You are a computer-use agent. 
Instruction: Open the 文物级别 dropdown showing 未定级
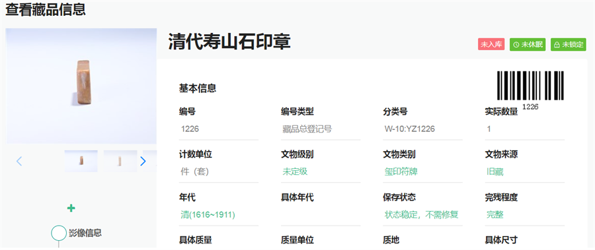point(320,172)
